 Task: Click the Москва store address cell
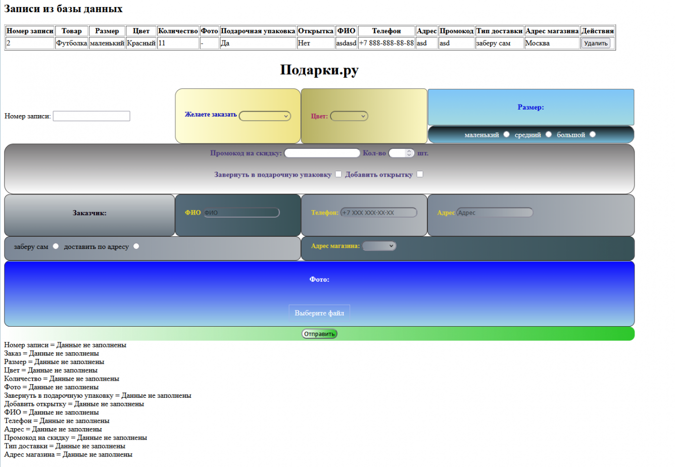(x=552, y=43)
